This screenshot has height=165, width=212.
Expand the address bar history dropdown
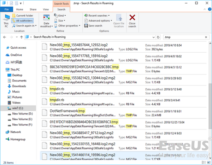[x=153, y=37]
